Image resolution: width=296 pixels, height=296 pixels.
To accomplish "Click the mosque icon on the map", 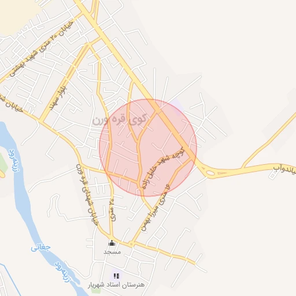I will tap(112, 243).
